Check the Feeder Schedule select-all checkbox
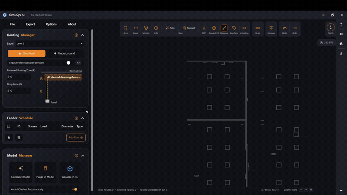The height and width of the screenshot is (195, 347). coord(9,126)
